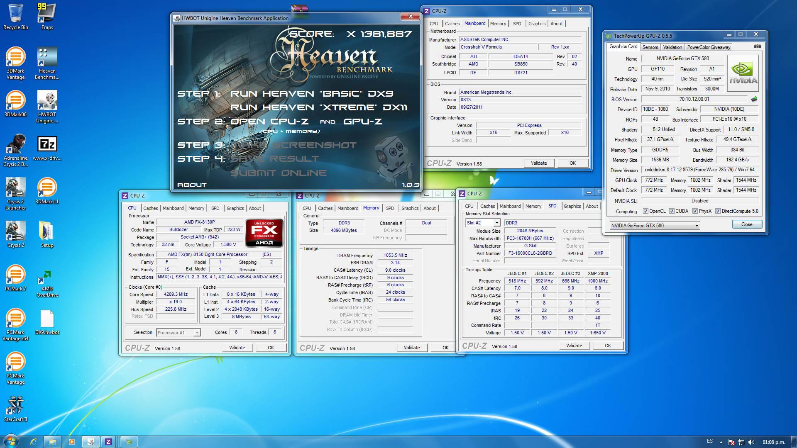
Task: Open Windows Explorer from taskbar
Action: [53, 442]
